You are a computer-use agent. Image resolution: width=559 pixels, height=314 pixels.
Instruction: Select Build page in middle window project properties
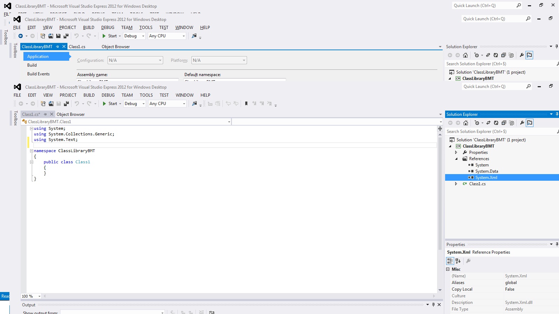point(32,65)
